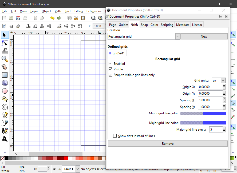This screenshot has height=173, width=237.
Task: Click the Save document icon
Action: (18, 18)
